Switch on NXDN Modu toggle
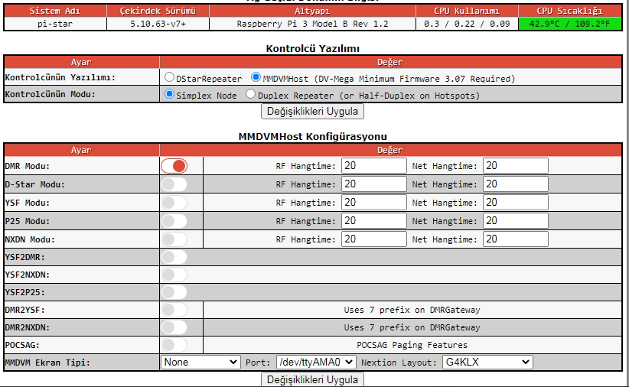 pos(174,239)
